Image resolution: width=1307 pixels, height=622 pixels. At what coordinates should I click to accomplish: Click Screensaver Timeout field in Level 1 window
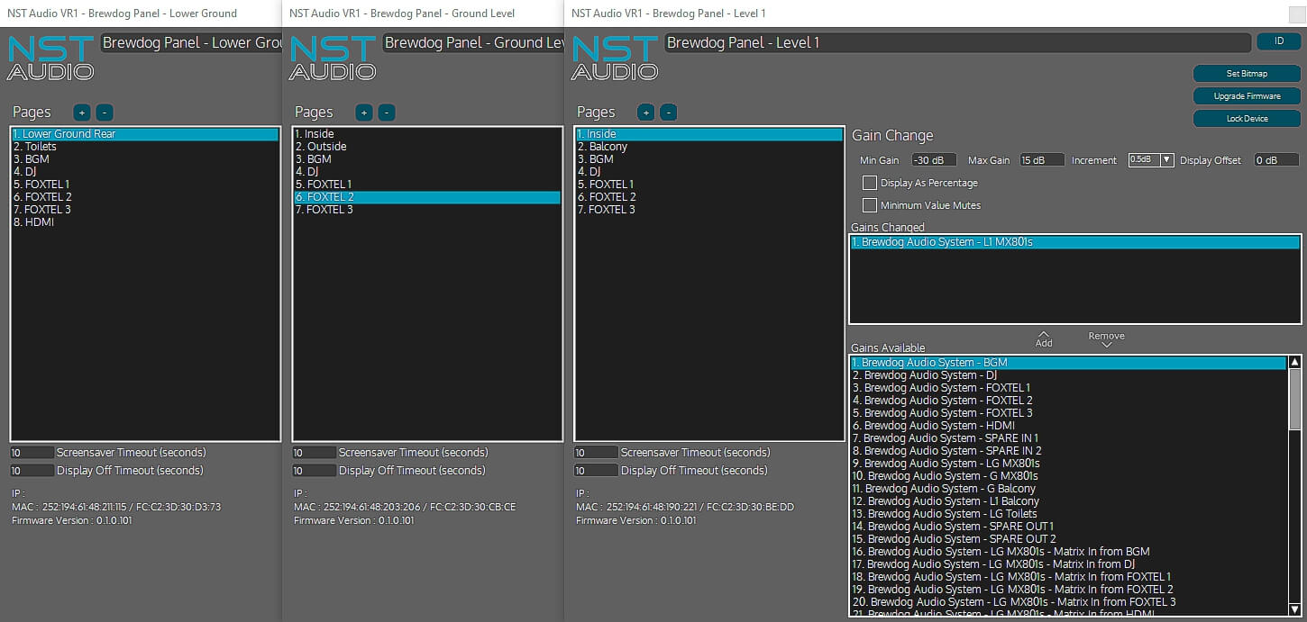(x=597, y=453)
